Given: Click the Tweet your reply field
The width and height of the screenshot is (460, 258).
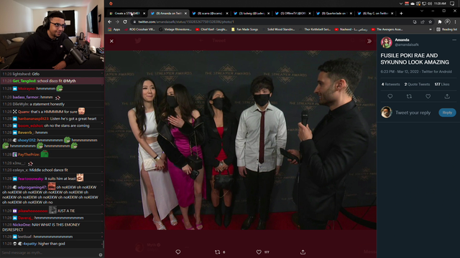Looking at the screenshot, I should (x=413, y=113).
